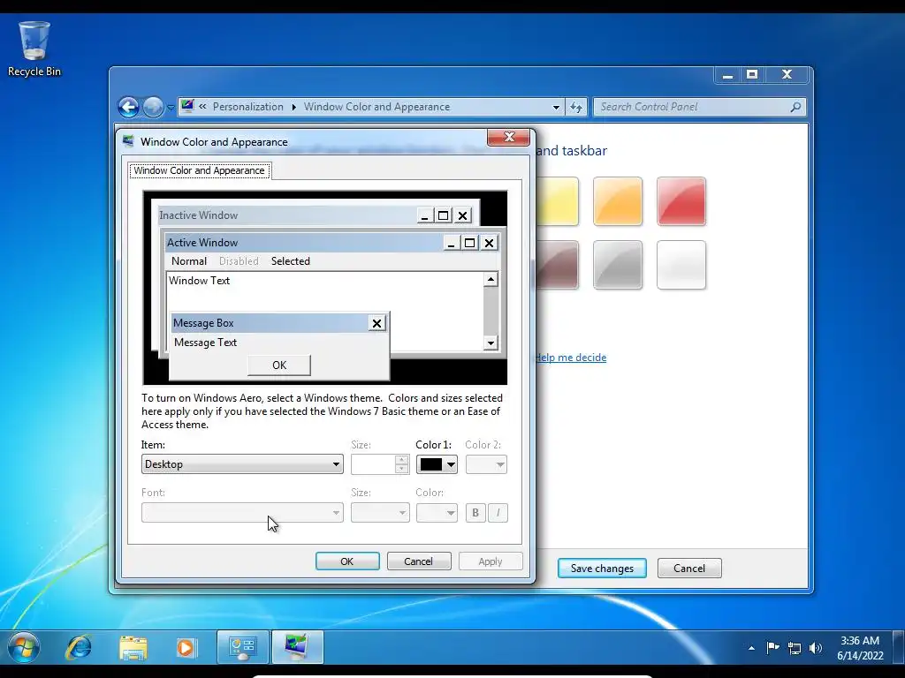Click the Window Text preview area
Screen dimensions: 905x678
tap(325, 291)
